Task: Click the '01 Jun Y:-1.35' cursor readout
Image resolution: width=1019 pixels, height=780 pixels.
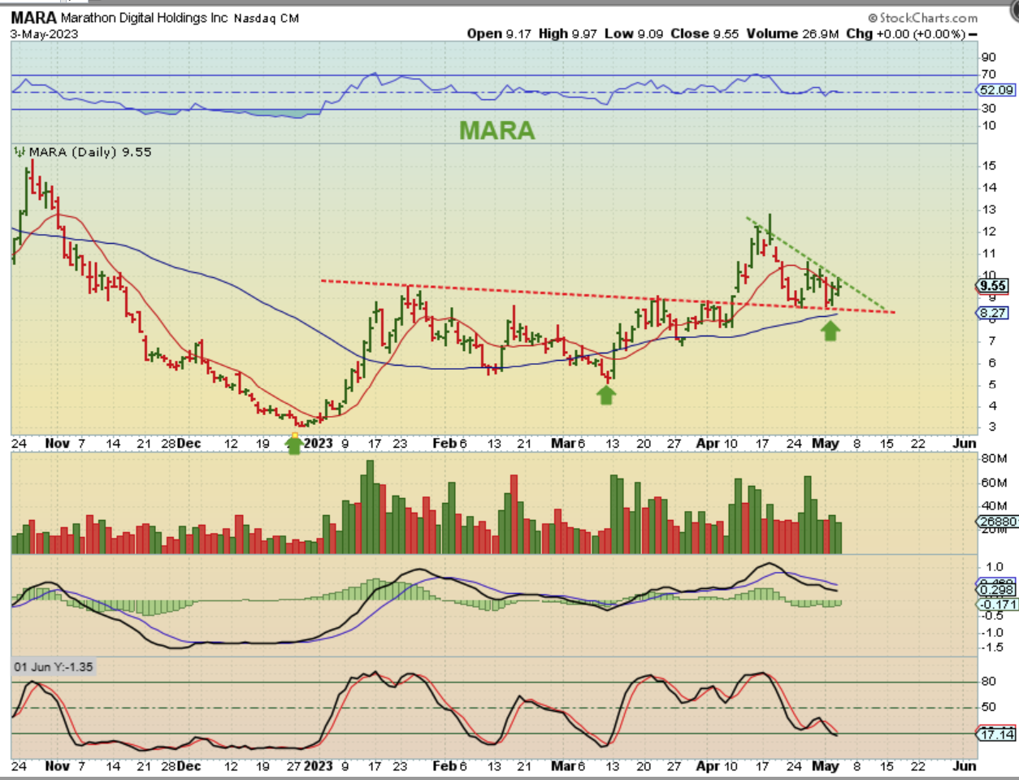Action: tap(54, 667)
